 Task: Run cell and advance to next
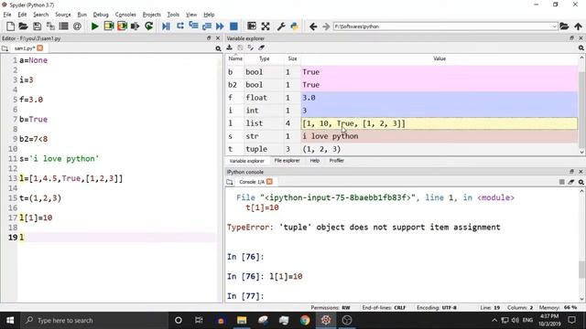click(122, 27)
